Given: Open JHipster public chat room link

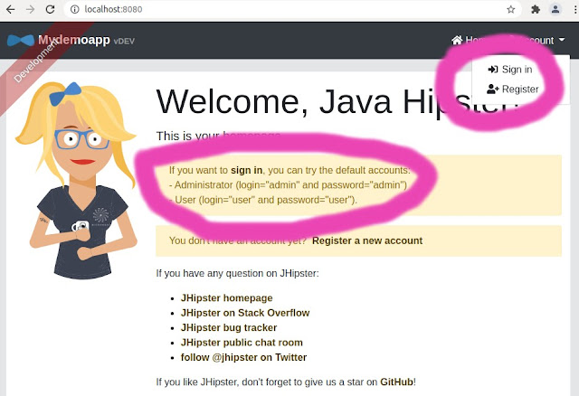Looking at the screenshot, I should point(242,343).
